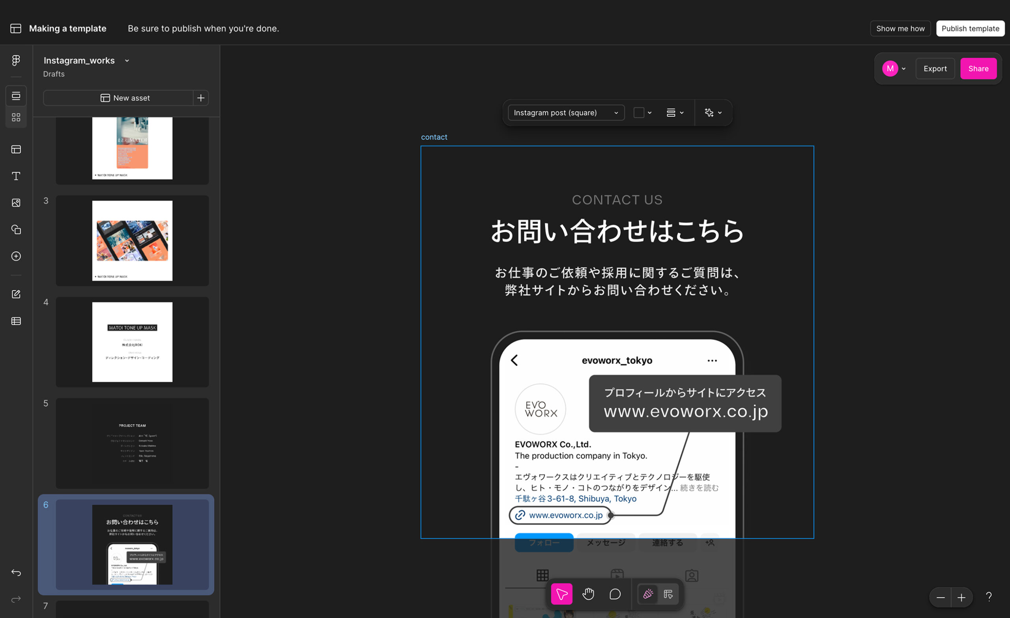Open help with the question mark
Screen dimensions: 1010x618
tap(989, 597)
